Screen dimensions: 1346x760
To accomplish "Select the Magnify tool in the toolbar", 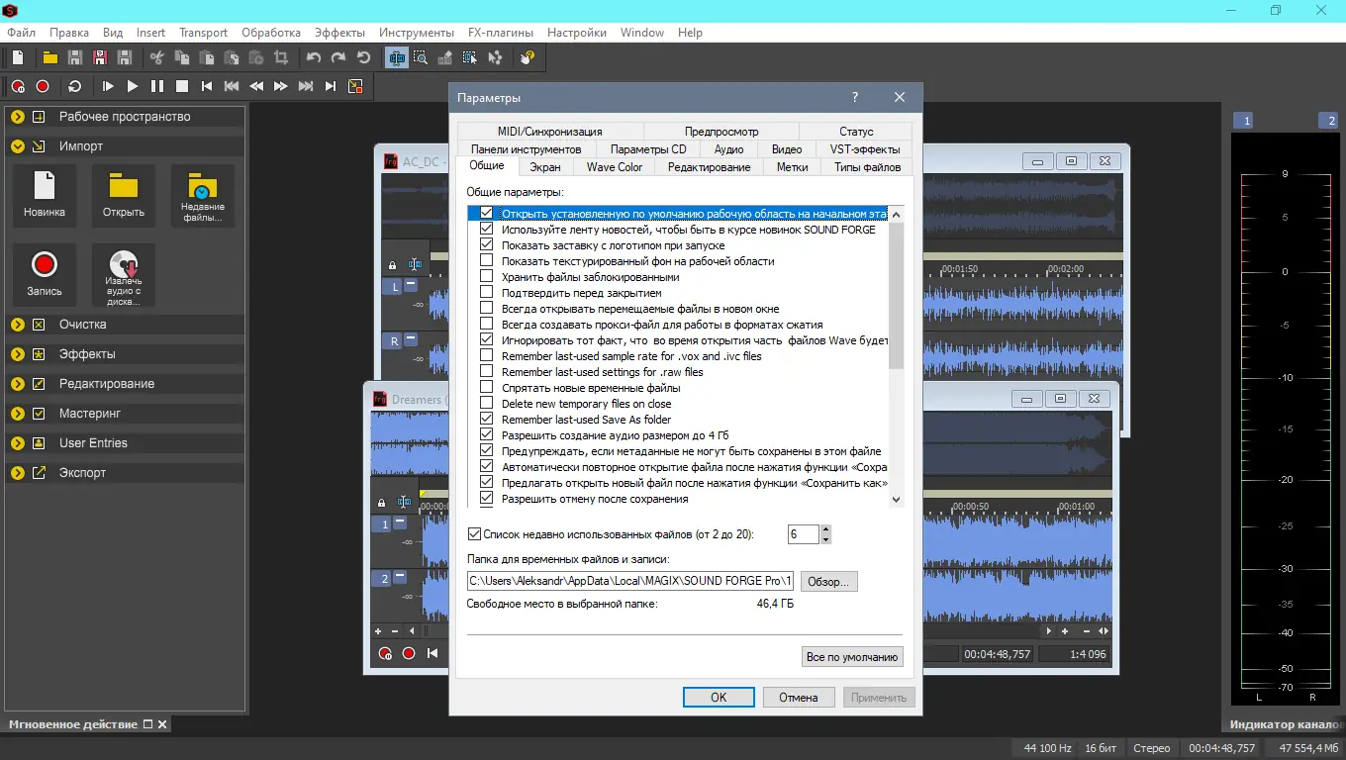I will (x=421, y=58).
